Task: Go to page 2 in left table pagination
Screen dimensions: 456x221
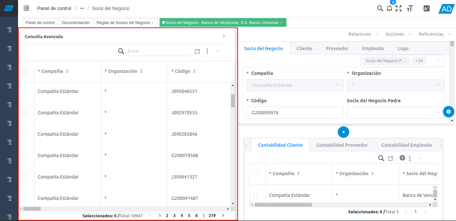Action: click(x=167, y=216)
